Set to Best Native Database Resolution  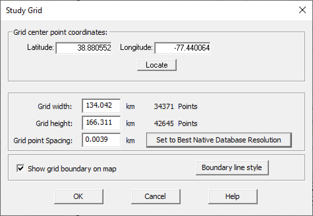pyautogui.click(x=219, y=140)
